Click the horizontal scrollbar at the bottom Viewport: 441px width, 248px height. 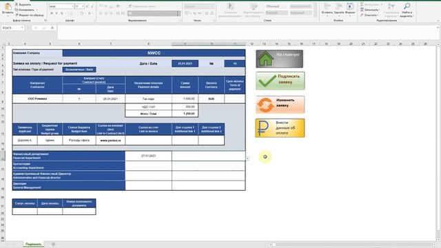pos(351,245)
